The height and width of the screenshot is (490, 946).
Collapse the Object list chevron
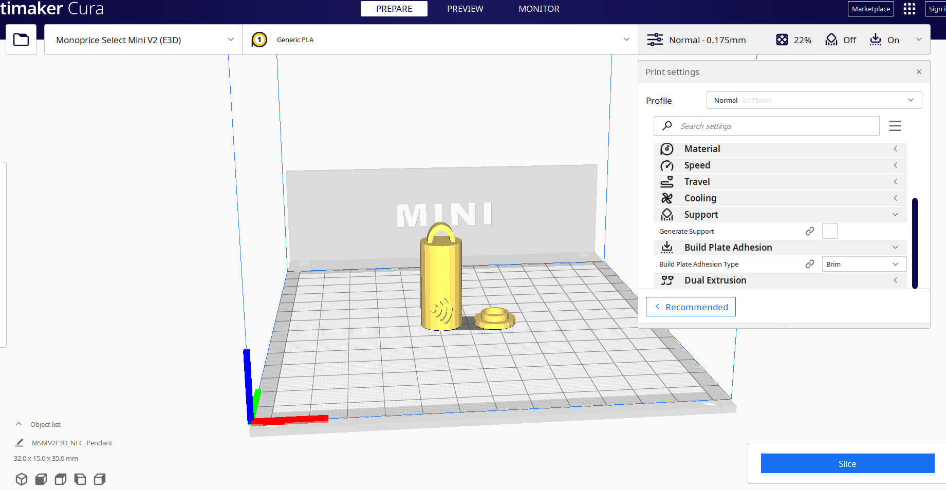pos(19,424)
